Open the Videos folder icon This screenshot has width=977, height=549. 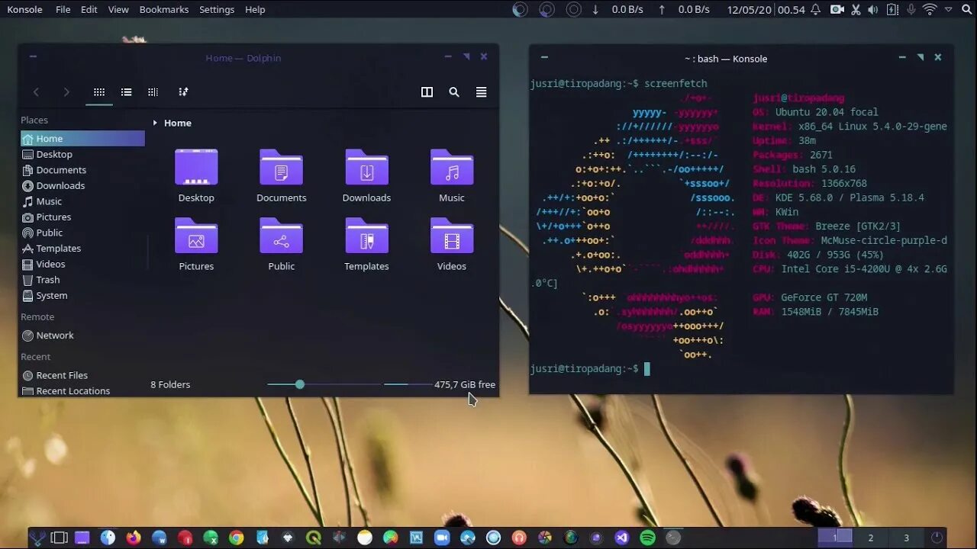pos(452,236)
